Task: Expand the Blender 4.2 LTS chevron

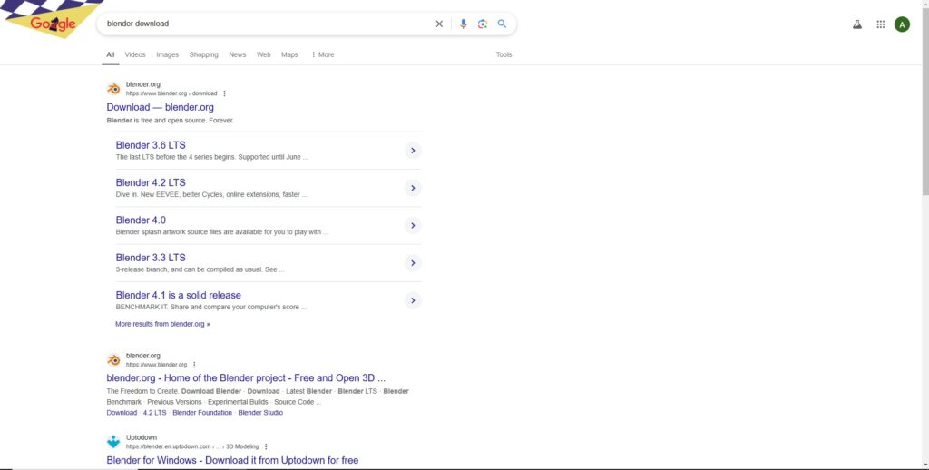Action: tap(413, 188)
